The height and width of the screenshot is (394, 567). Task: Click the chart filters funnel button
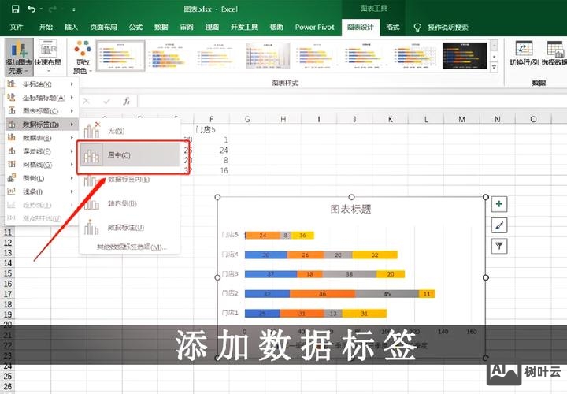pos(499,246)
